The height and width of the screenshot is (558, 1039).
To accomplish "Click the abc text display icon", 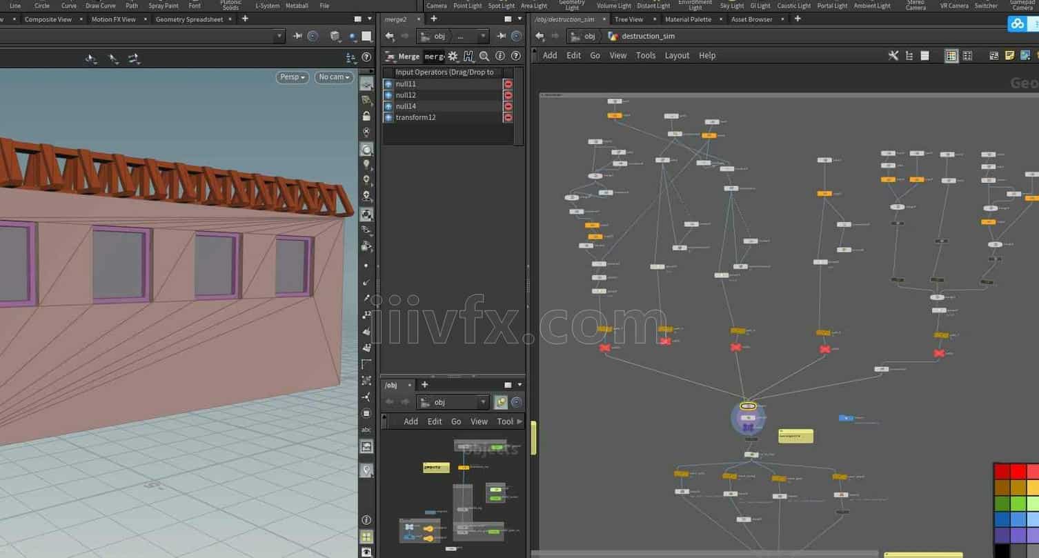I will click(366, 430).
